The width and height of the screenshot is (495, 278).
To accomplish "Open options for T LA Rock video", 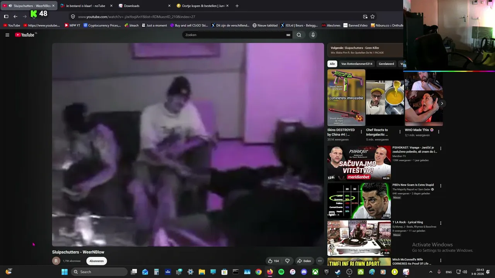I will pos(440,223).
